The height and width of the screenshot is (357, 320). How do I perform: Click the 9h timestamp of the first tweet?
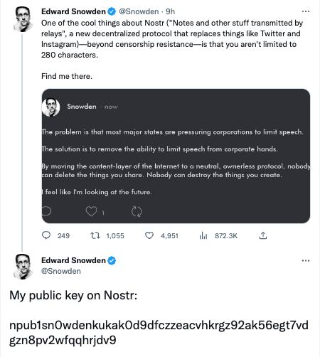170,11
